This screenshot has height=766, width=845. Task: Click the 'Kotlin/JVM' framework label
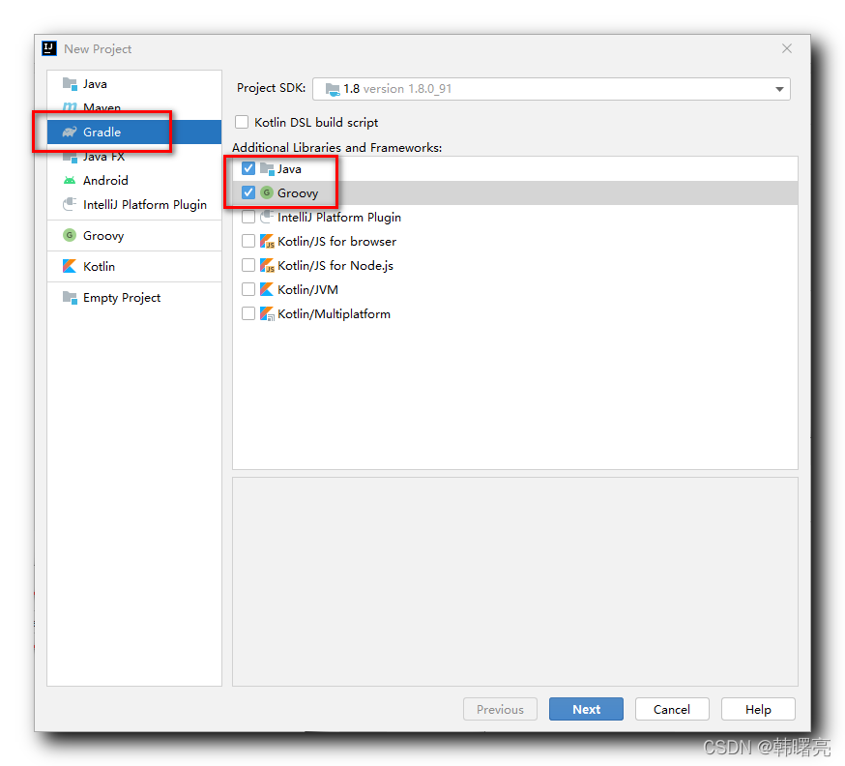tap(307, 290)
